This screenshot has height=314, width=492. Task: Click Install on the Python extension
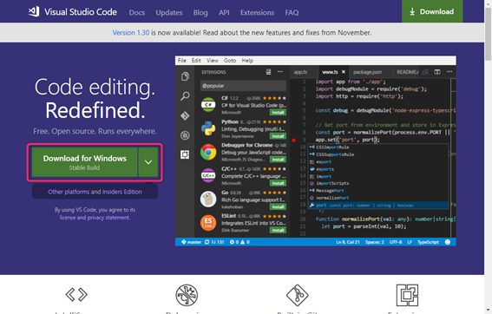(x=278, y=136)
